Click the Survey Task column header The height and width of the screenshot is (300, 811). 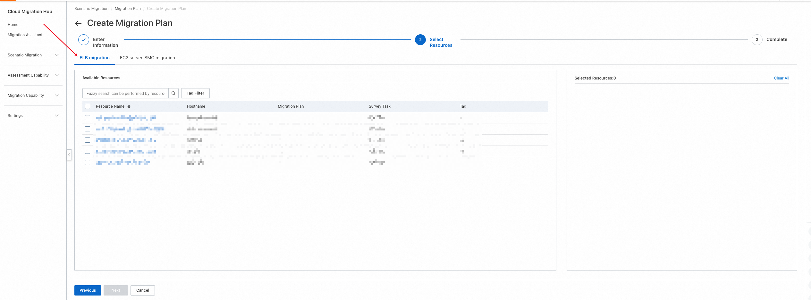380,106
